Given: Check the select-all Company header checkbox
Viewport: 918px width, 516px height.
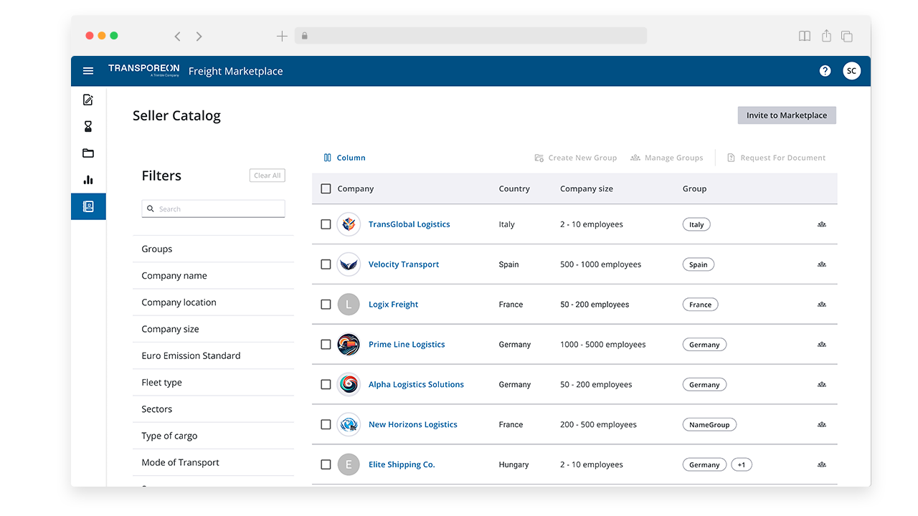Looking at the screenshot, I should 326,188.
